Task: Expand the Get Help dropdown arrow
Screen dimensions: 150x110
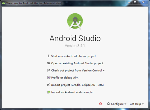Action: [143, 104]
